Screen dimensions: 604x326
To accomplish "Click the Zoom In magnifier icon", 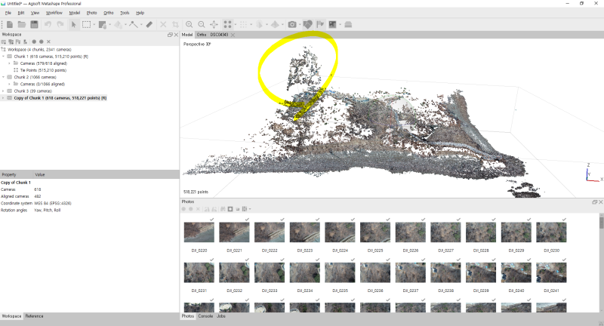I will (190, 24).
